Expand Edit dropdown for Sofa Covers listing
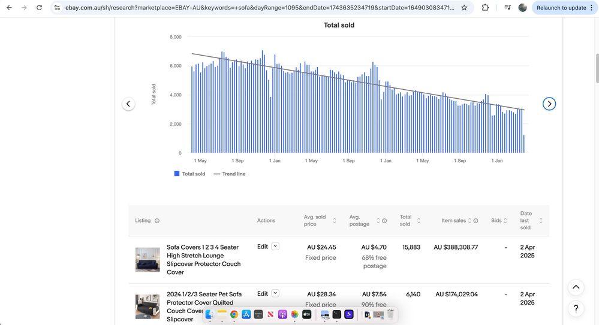The width and height of the screenshot is (599, 325). [x=275, y=247]
